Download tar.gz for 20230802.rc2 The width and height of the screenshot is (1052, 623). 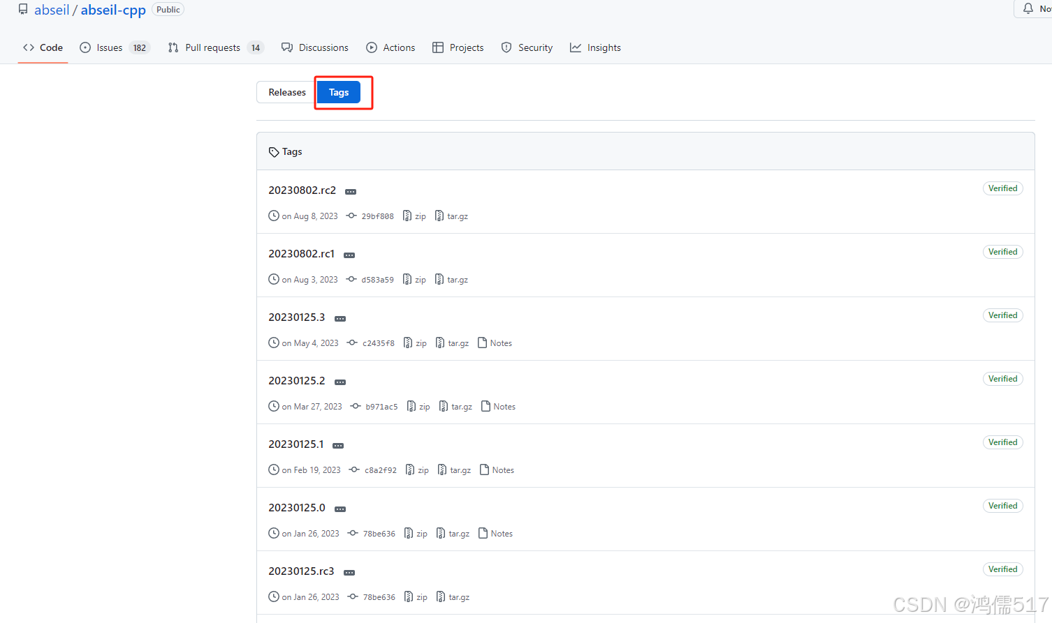tap(451, 216)
